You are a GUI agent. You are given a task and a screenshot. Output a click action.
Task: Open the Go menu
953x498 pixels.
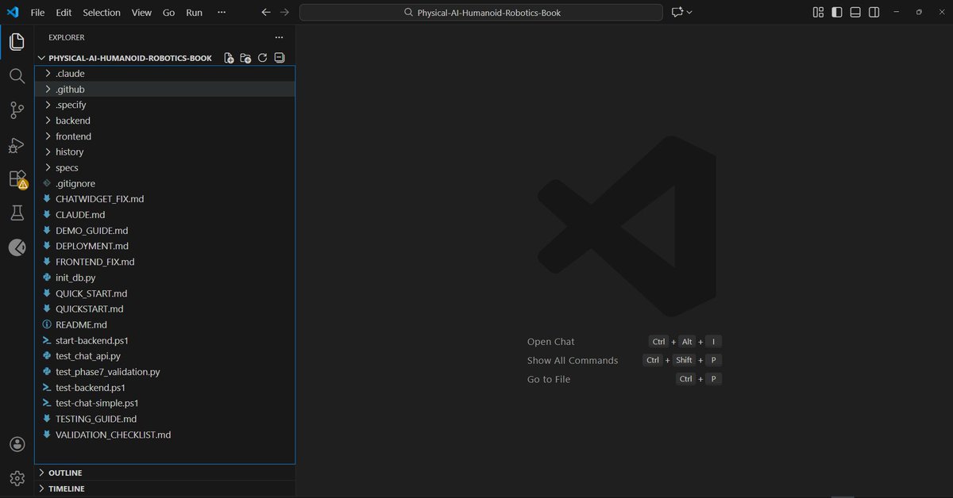coord(168,13)
